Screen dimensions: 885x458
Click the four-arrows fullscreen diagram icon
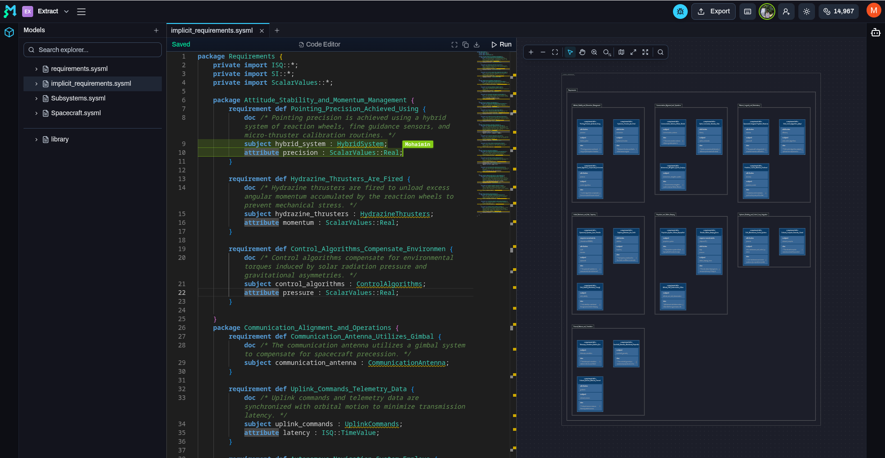645,52
